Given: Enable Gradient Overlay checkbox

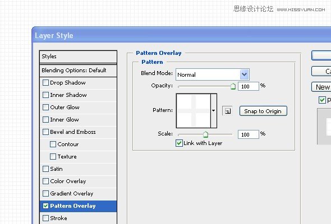Looking at the screenshot, I should click(x=45, y=193).
